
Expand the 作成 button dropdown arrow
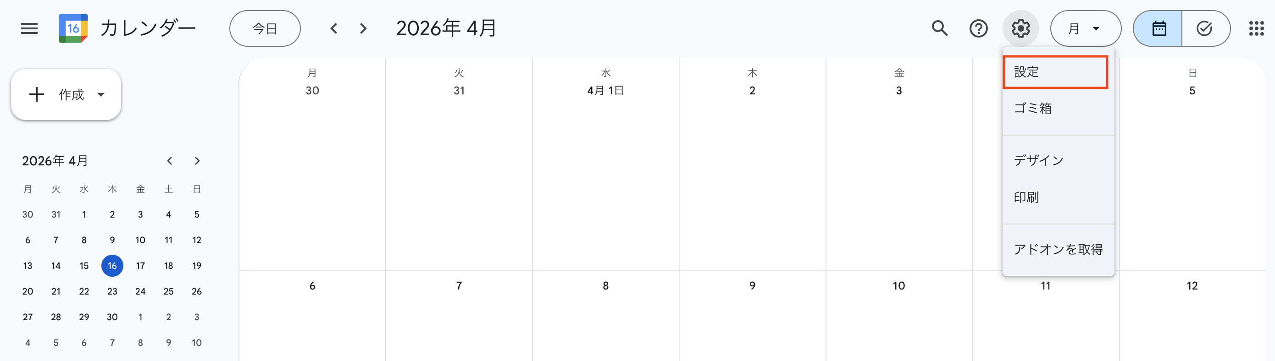tap(101, 94)
